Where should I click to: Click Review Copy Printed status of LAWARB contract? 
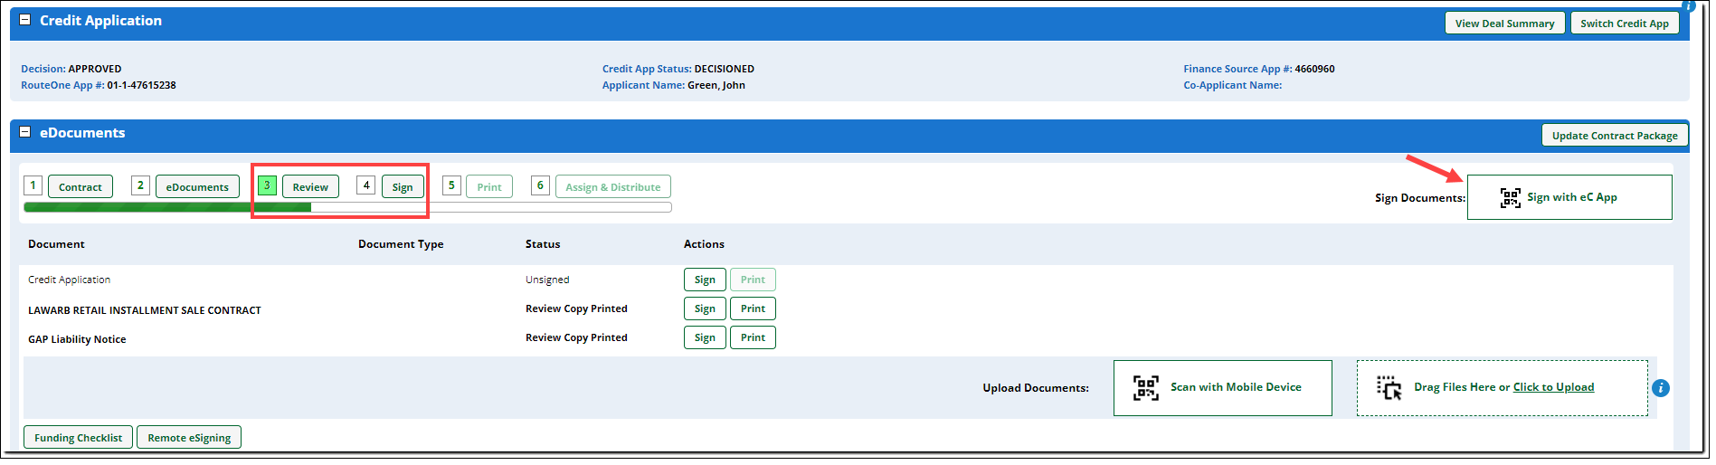pyautogui.click(x=576, y=308)
